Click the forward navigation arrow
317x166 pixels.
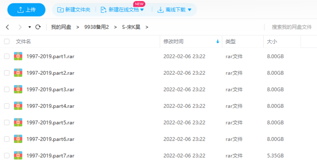[x=20, y=27]
